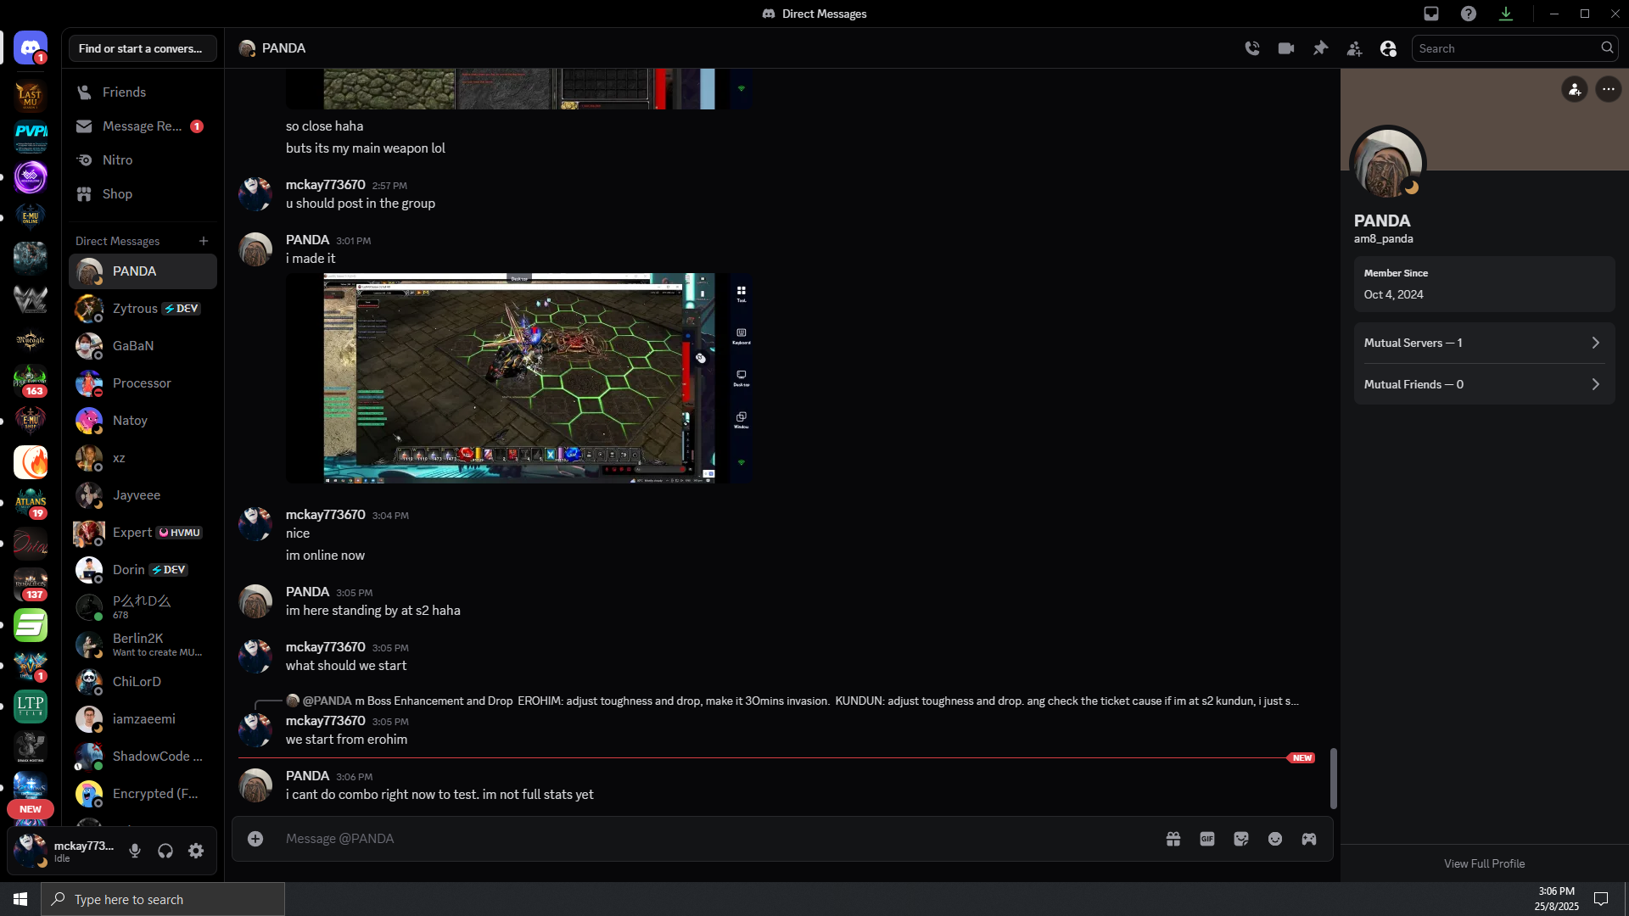
Task: Open the Nitro page
Action: (117, 159)
